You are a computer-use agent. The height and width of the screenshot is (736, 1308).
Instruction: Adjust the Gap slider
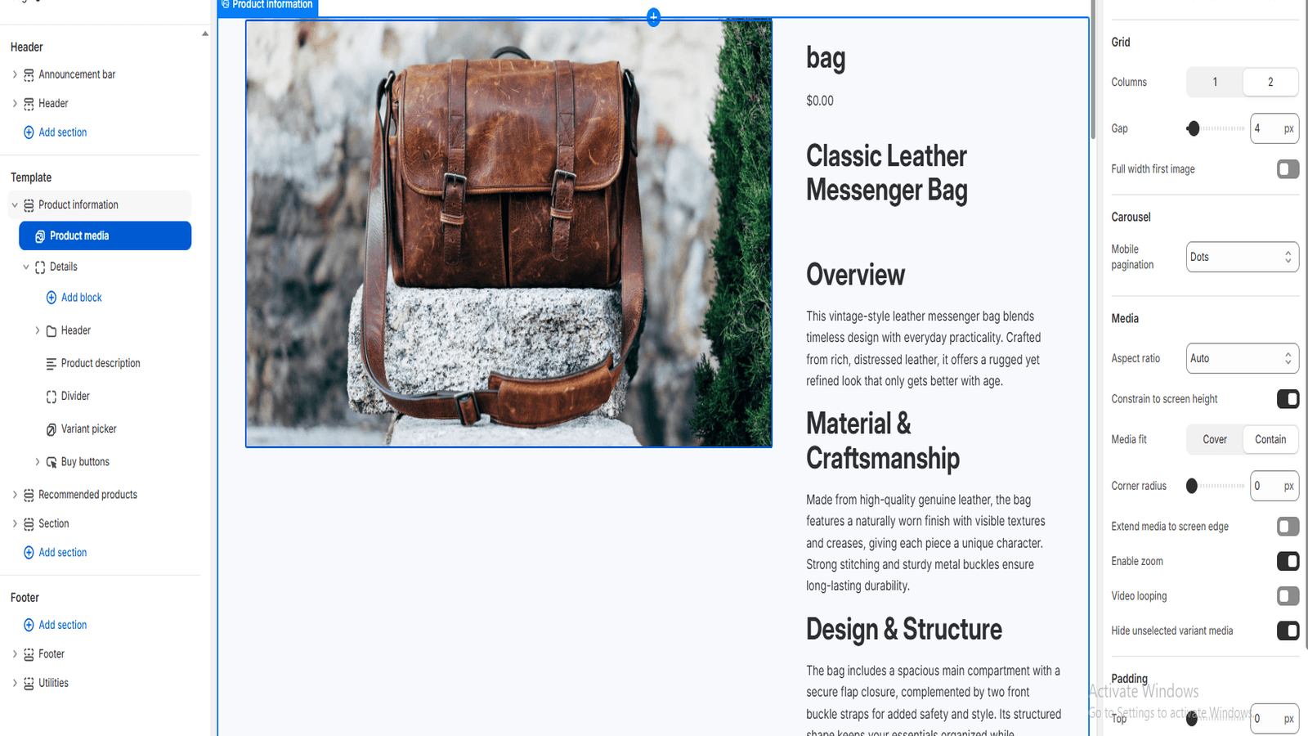[x=1194, y=128]
